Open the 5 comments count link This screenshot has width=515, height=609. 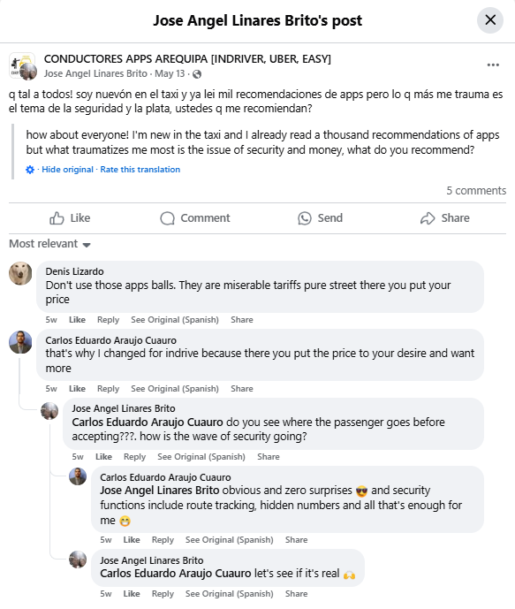click(x=476, y=191)
